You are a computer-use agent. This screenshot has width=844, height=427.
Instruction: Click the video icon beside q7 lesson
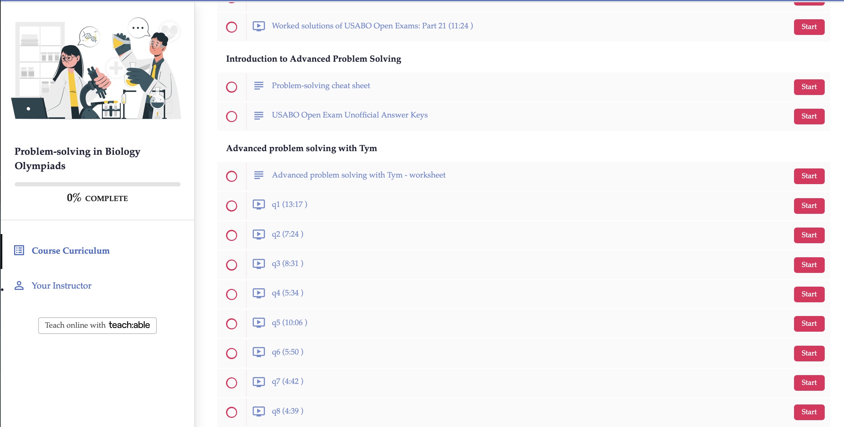tap(258, 382)
